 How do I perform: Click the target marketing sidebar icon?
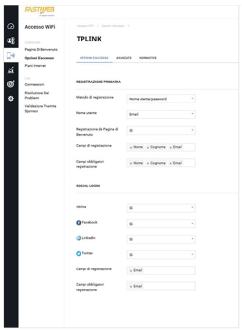[x=11, y=84]
